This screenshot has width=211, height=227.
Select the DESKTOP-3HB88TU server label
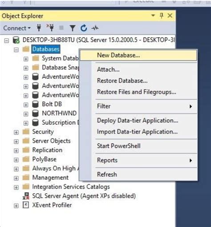pyautogui.click(x=99, y=40)
